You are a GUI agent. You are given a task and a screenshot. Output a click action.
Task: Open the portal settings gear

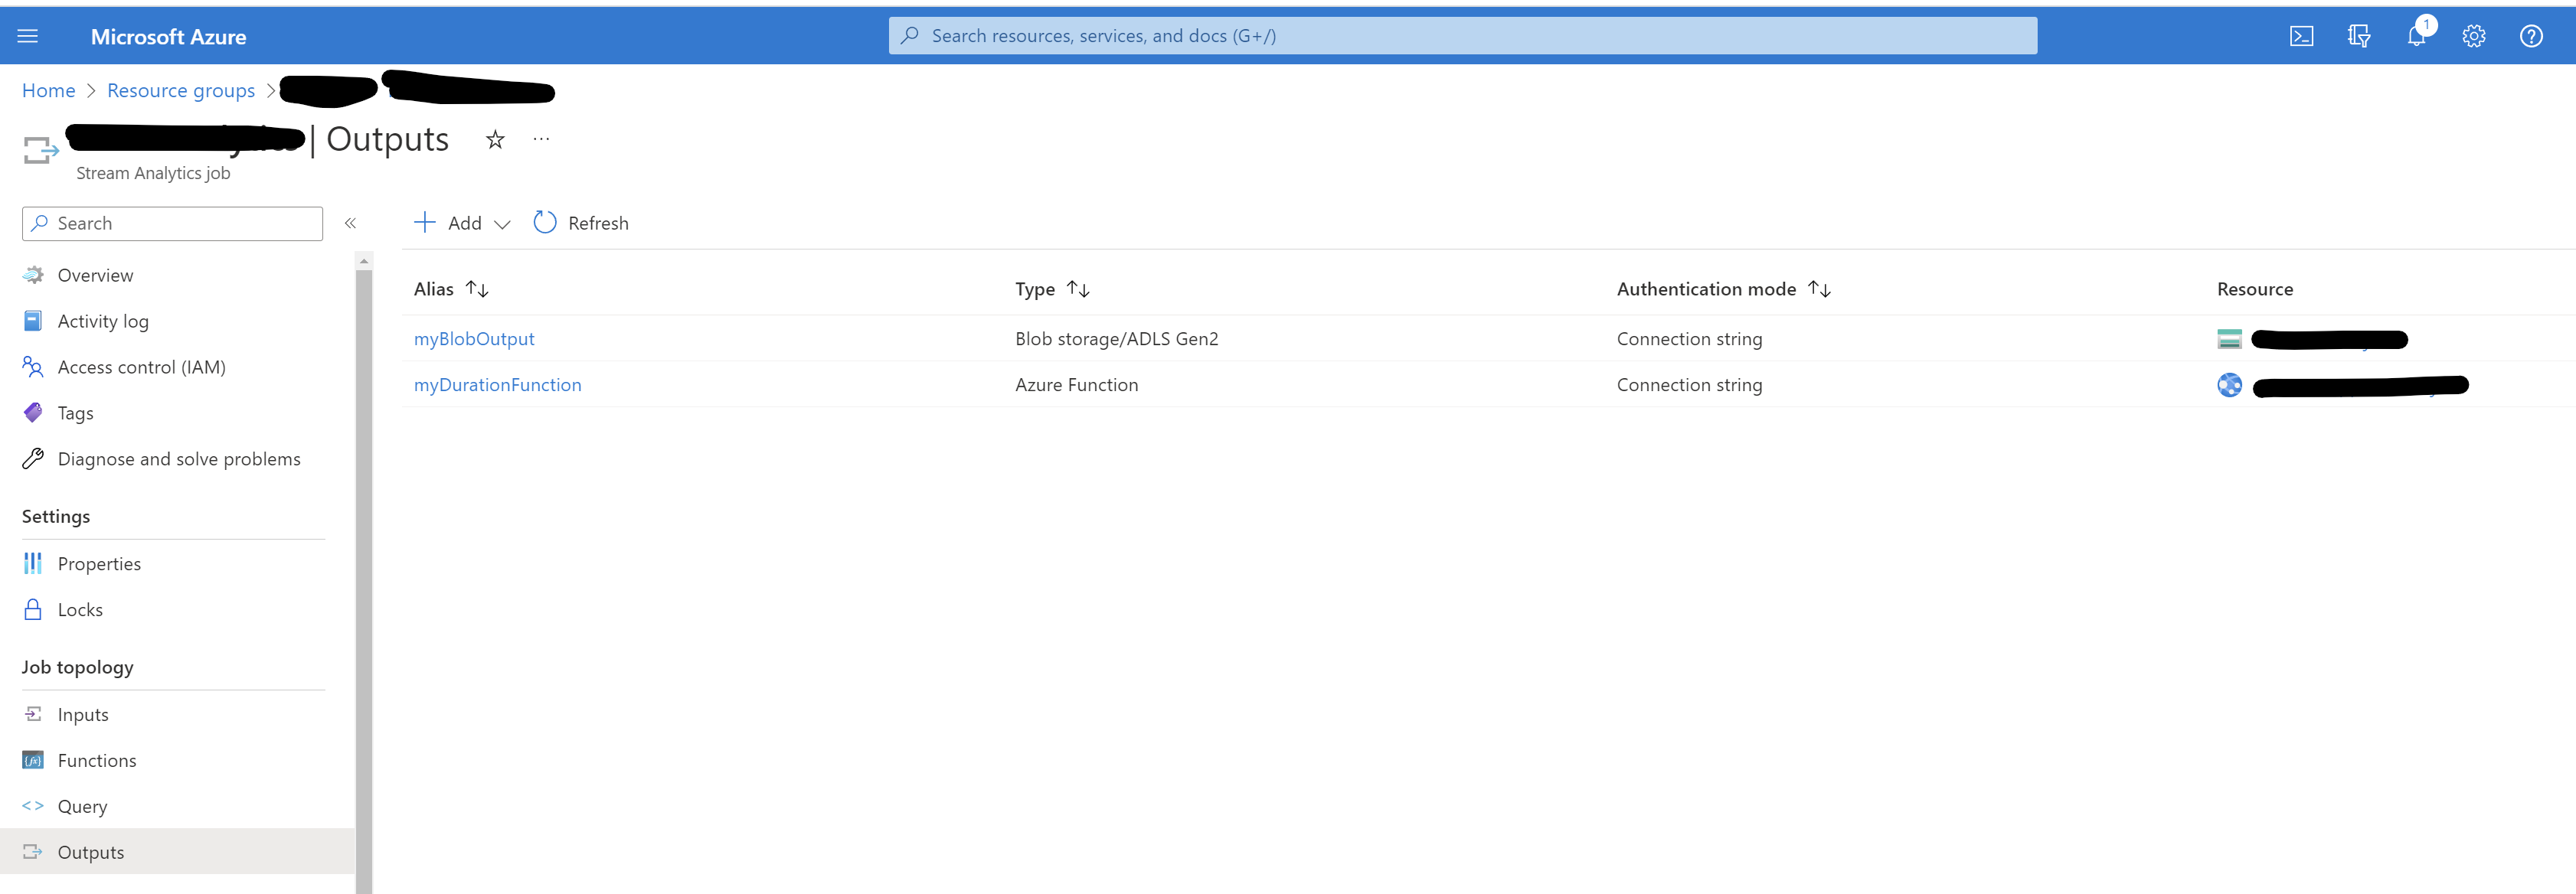[x=2473, y=36]
